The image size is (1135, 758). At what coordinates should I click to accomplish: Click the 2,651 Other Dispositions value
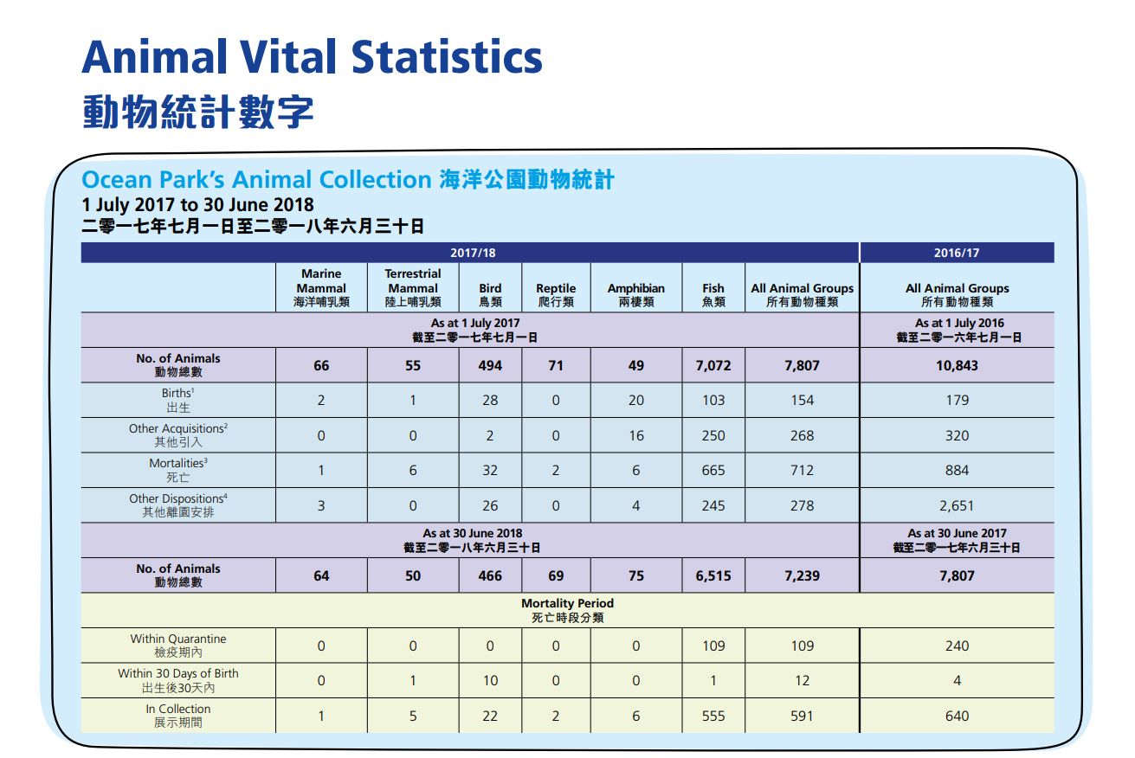click(957, 505)
